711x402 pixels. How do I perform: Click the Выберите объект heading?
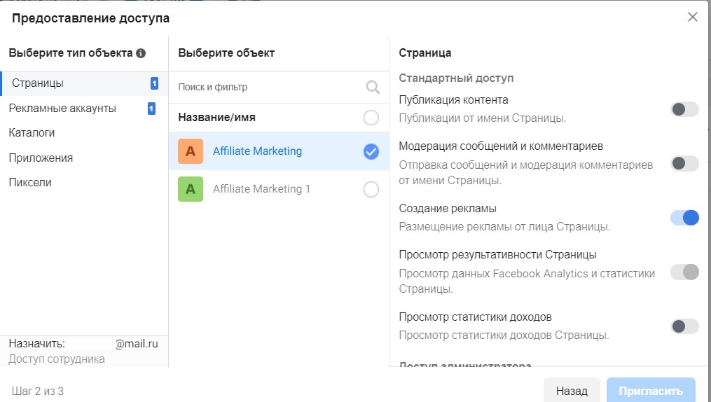226,53
